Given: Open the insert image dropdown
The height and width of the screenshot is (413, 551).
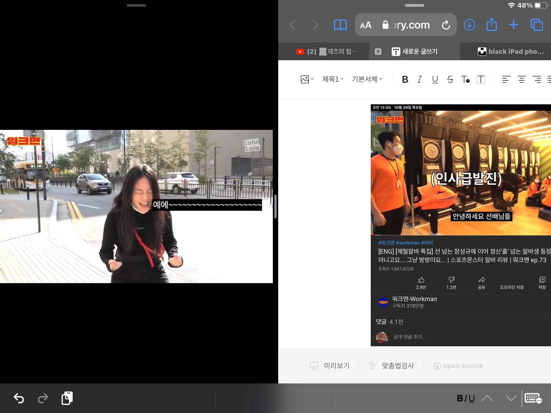Looking at the screenshot, I should (307, 79).
